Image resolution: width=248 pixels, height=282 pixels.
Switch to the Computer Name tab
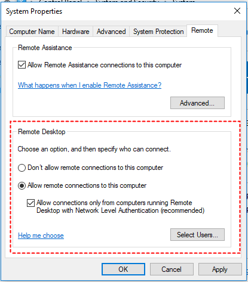[x=32, y=32]
